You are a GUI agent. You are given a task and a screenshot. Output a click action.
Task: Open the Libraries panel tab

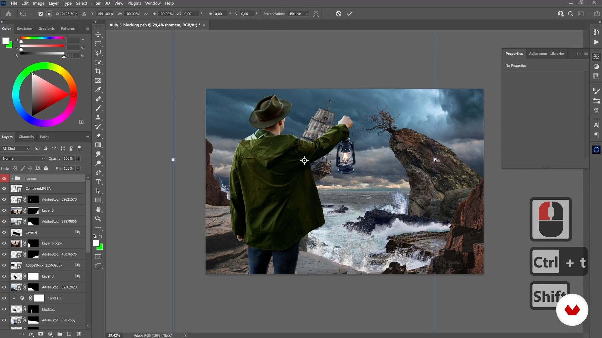[x=557, y=54]
